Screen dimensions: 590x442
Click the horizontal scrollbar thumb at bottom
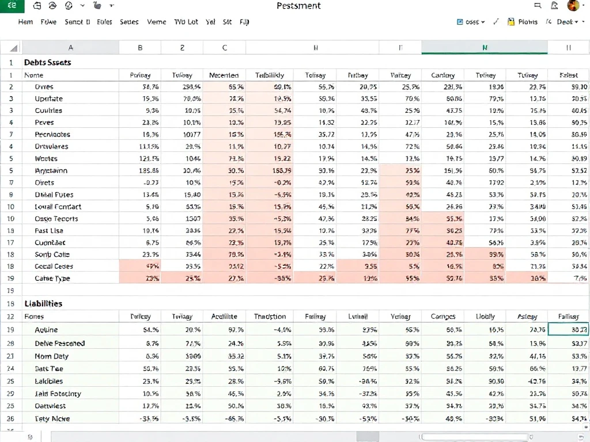(x=368, y=437)
